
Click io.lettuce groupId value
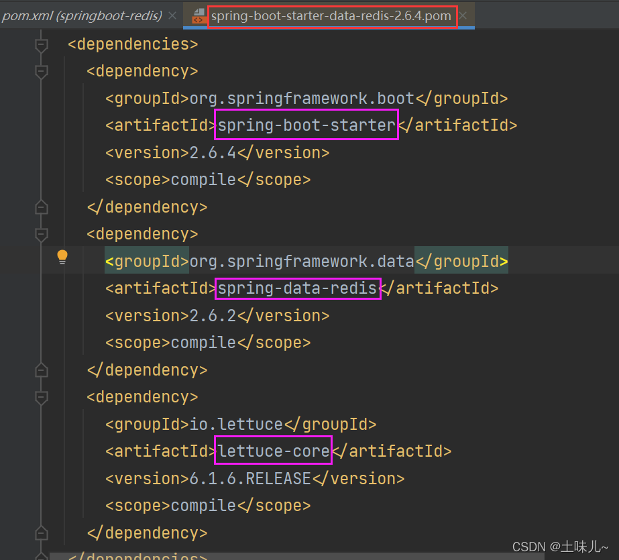coord(236,425)
